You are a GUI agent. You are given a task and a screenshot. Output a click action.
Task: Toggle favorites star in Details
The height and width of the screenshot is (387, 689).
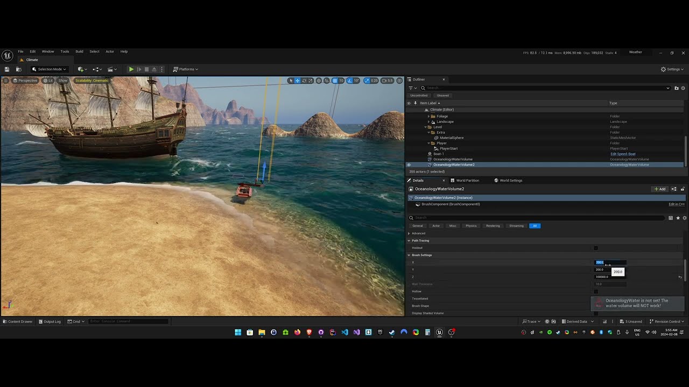click(x=678, y=218)
